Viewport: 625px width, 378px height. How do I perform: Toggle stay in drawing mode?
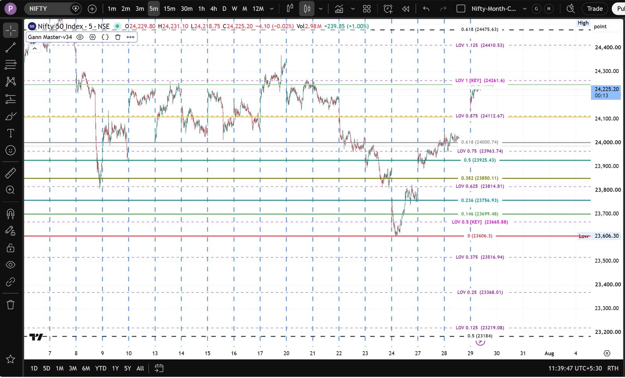(11, 231)
